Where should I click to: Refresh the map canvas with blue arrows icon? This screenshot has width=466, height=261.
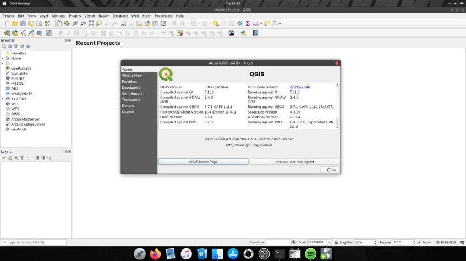tap(163, 24)
